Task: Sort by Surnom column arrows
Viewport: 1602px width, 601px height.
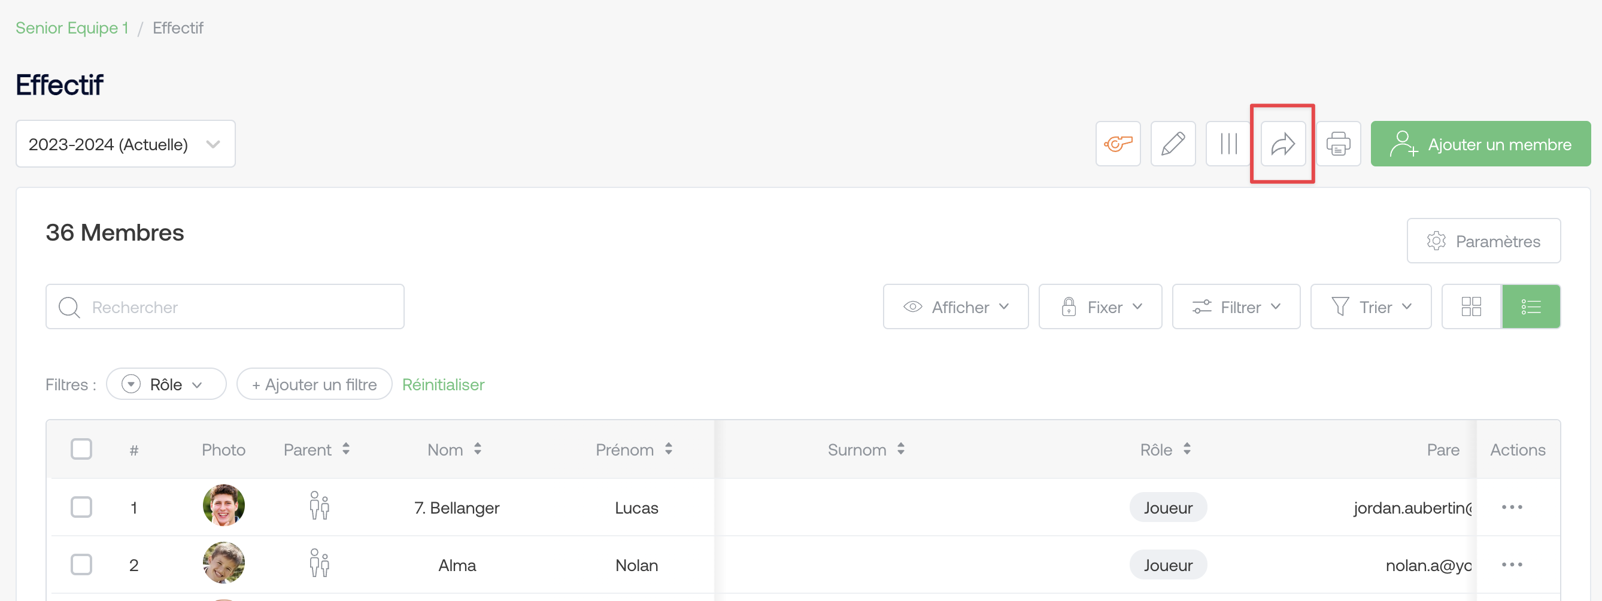Action: tap(900, 448)
